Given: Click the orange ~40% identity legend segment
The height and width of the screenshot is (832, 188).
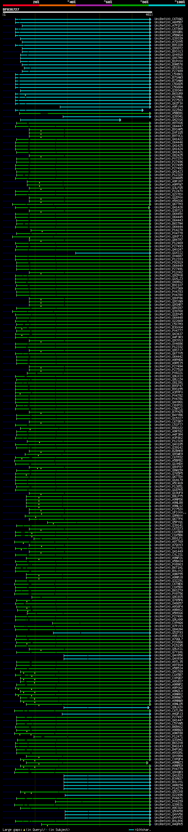Looking at the screenshot, I should (x=58, y=5).
